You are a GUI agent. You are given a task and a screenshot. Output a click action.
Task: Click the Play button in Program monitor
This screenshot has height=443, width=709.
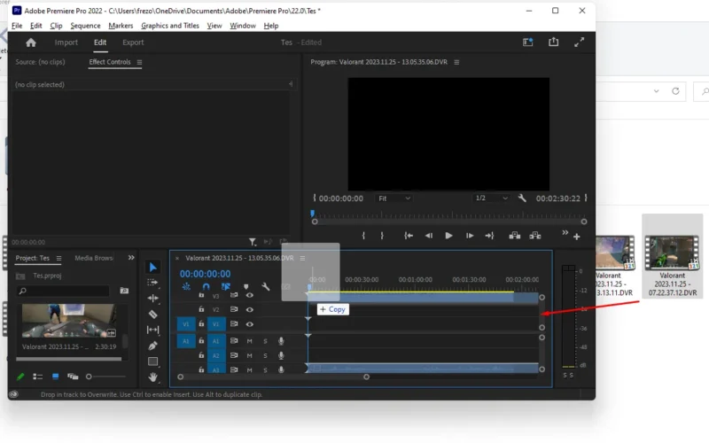[448, 236]
